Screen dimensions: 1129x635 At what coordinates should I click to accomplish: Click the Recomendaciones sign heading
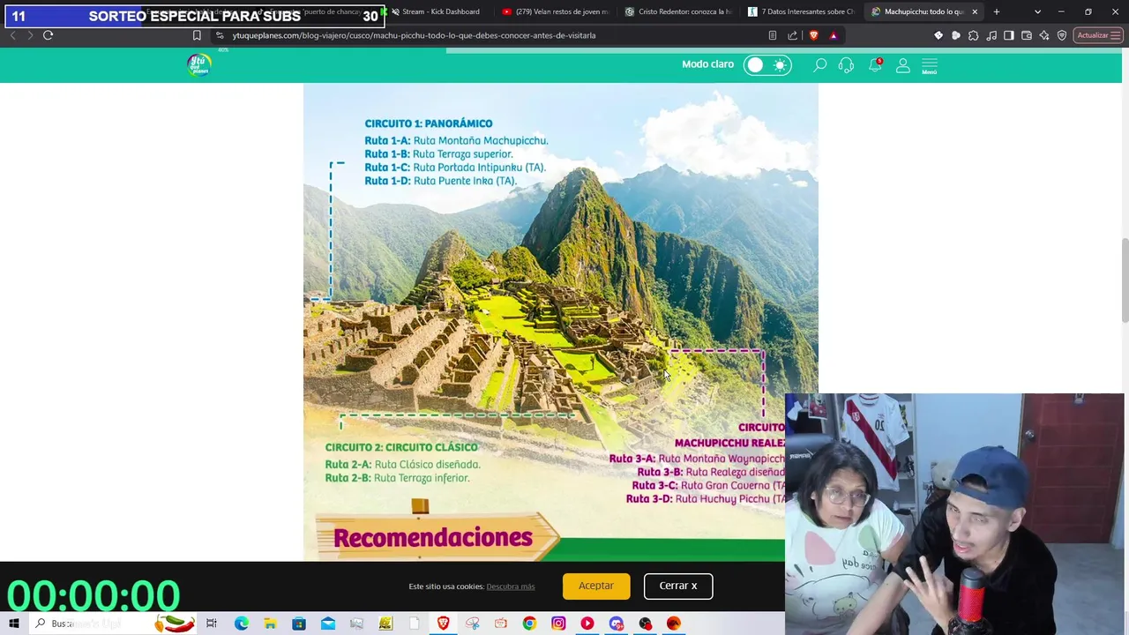tap(433, 537)
